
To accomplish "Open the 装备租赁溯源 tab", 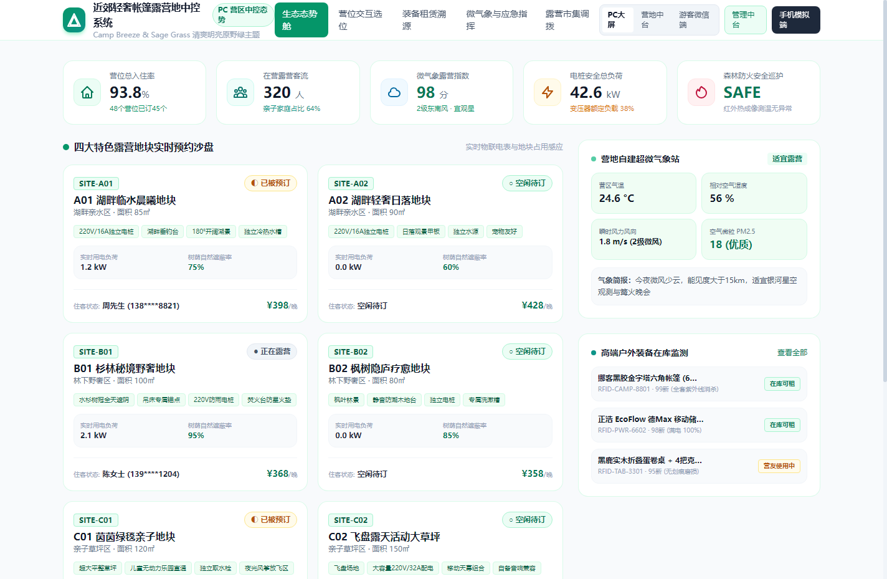I will (x=425, y=20).
